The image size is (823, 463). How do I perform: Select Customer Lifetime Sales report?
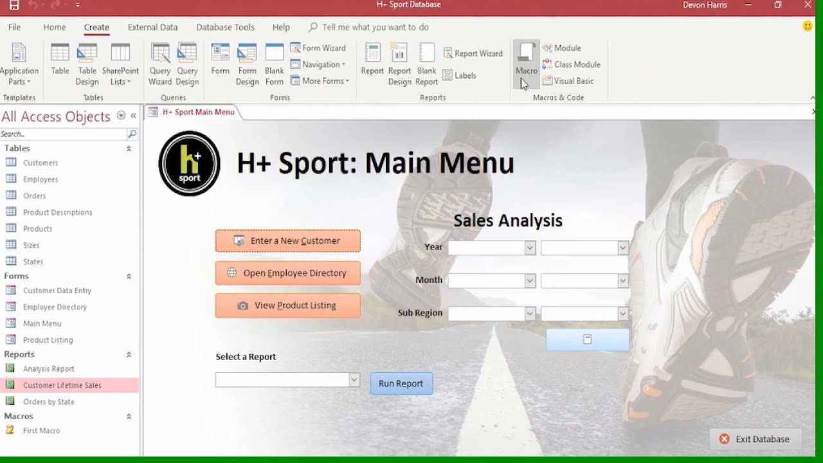(x=62, y=385)
